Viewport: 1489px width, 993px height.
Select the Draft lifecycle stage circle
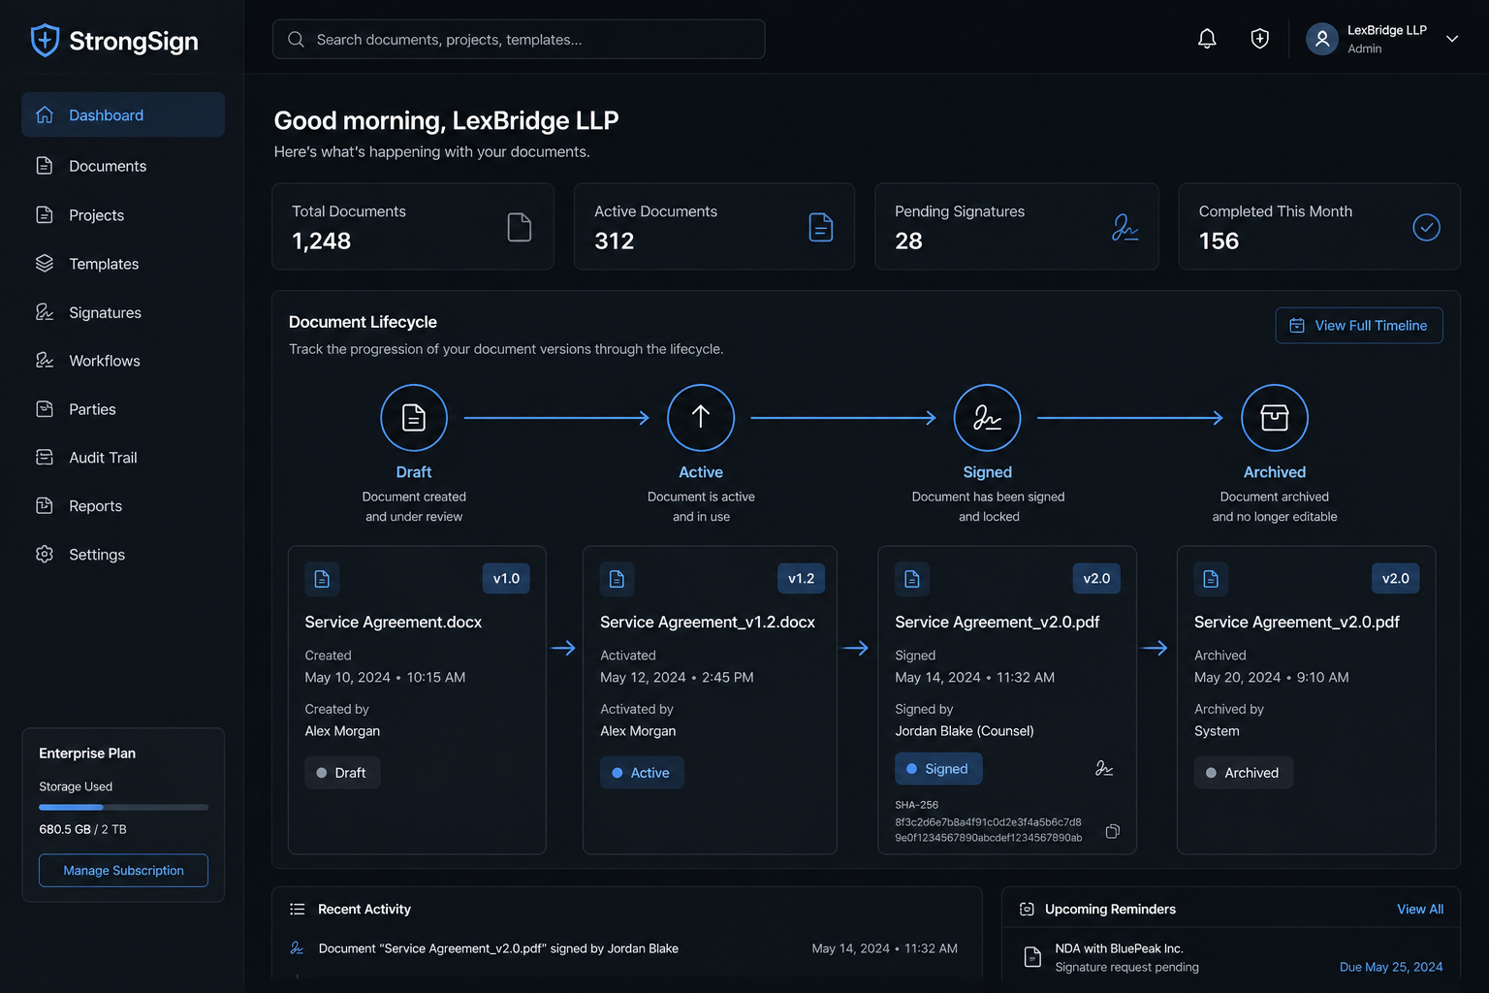(x=414, y=418)
